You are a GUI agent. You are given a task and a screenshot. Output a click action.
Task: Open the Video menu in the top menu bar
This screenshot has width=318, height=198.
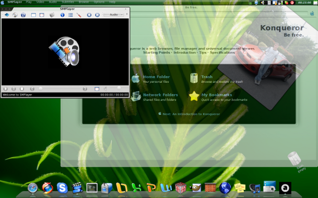40,2
